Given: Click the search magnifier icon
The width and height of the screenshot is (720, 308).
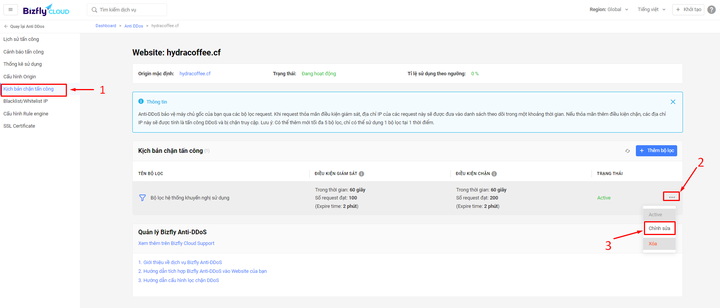Looking at the screenshot, I should point(94,10).
